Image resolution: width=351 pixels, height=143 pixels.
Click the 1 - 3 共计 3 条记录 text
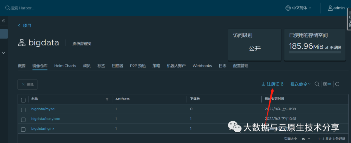click(x=332, y=139)
